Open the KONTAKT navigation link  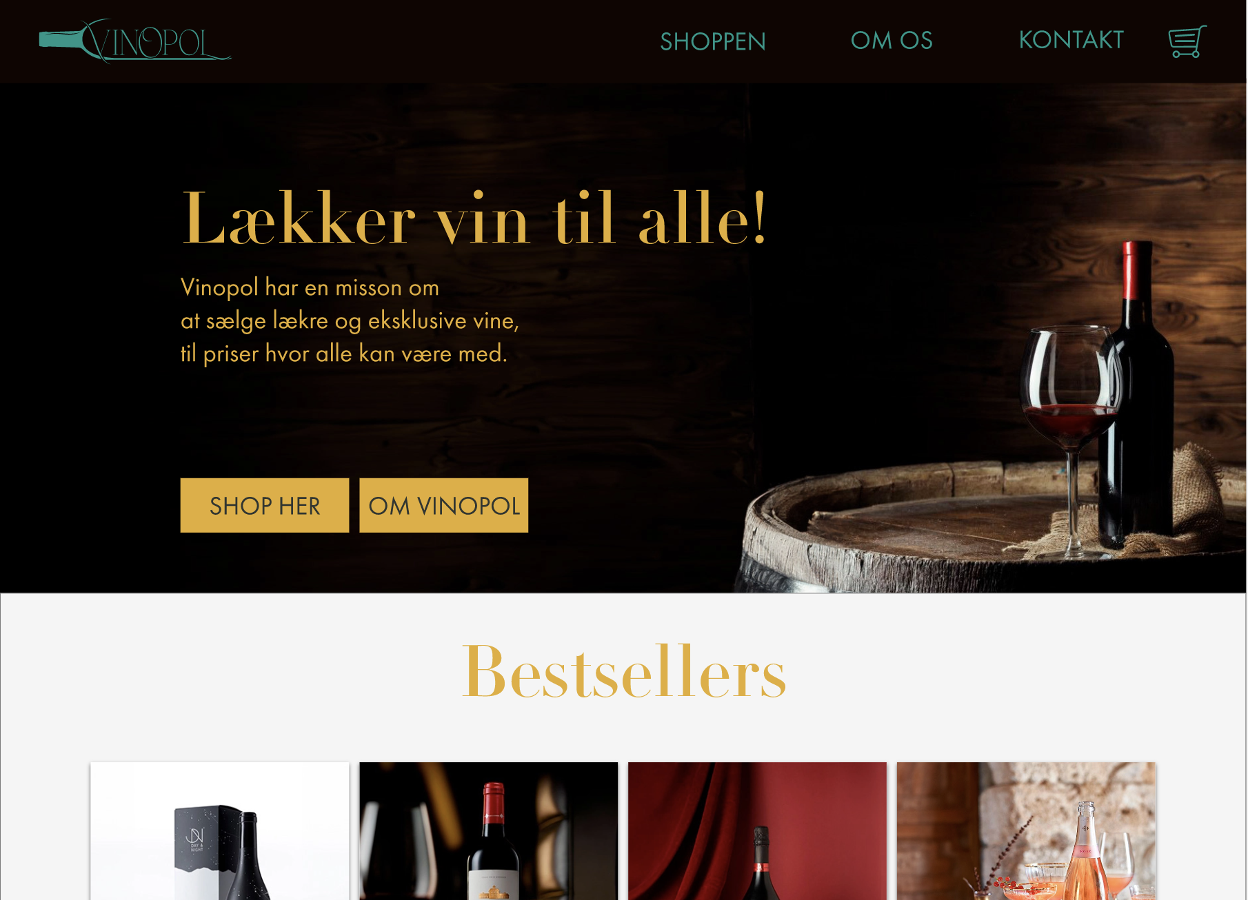pos(1071,40)
